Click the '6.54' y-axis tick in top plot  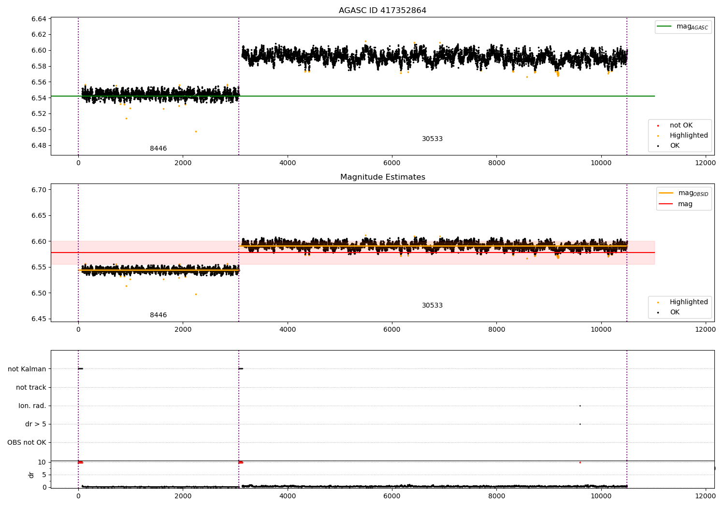click(x=39, y=98)
